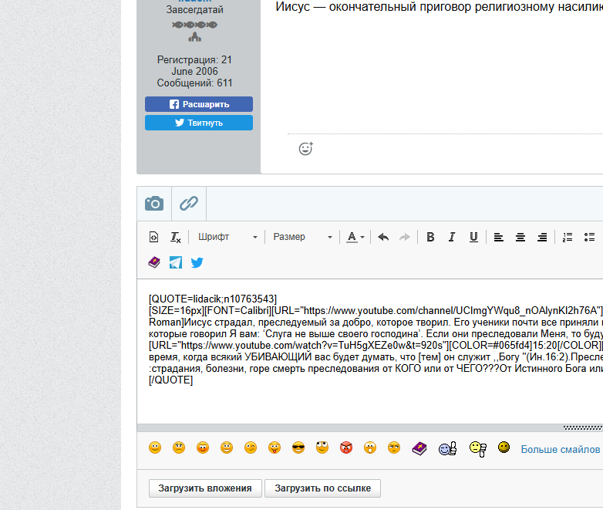Open the Шрифт font dropdown
603x510 pixels.
tap(227, 237)
